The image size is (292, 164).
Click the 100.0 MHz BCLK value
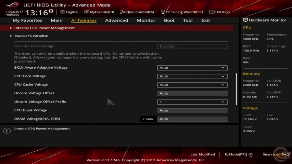[251, 50]
